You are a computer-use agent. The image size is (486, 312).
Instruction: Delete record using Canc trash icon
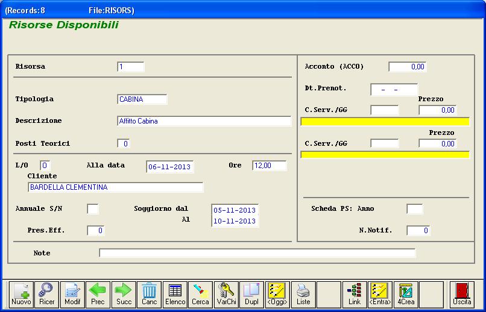[149, 294]
